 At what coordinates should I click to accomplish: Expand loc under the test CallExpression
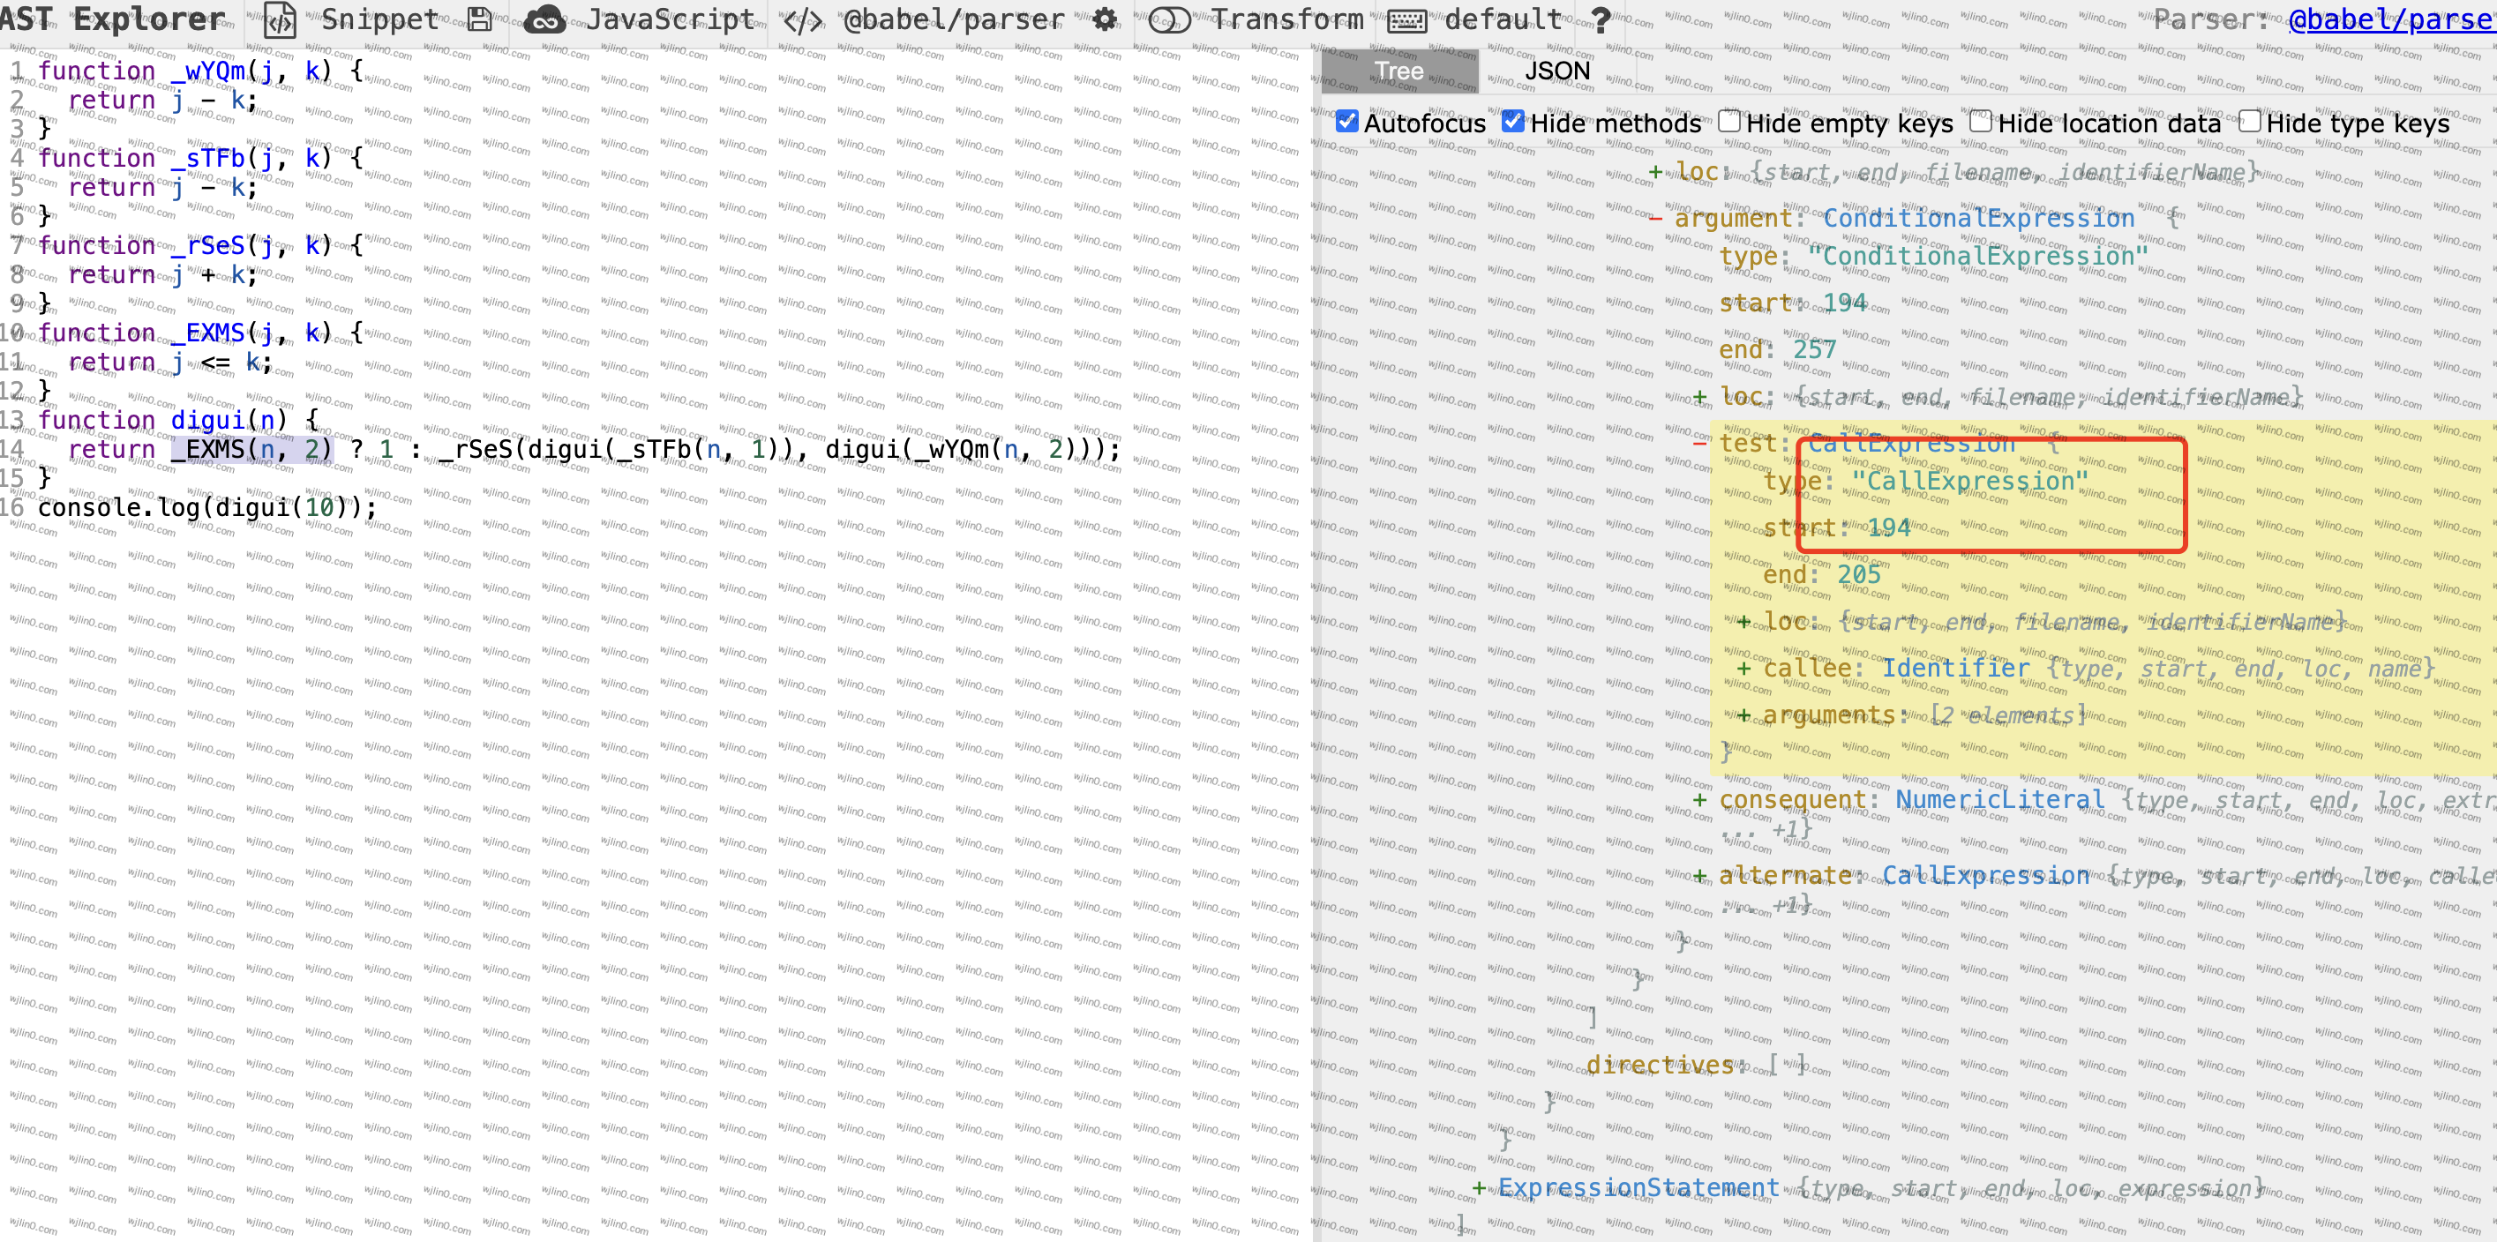pyautogui.click(x=1743, y=622)
